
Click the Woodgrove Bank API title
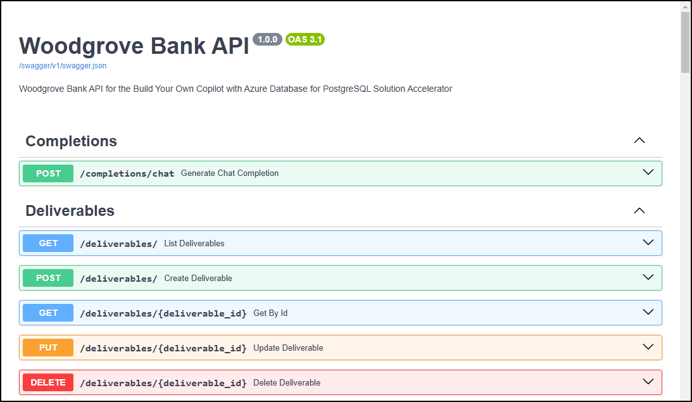134,46
